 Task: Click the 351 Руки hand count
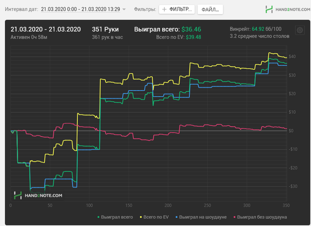105,29
